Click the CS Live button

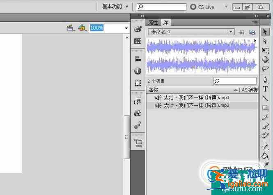tap(202, 7)
